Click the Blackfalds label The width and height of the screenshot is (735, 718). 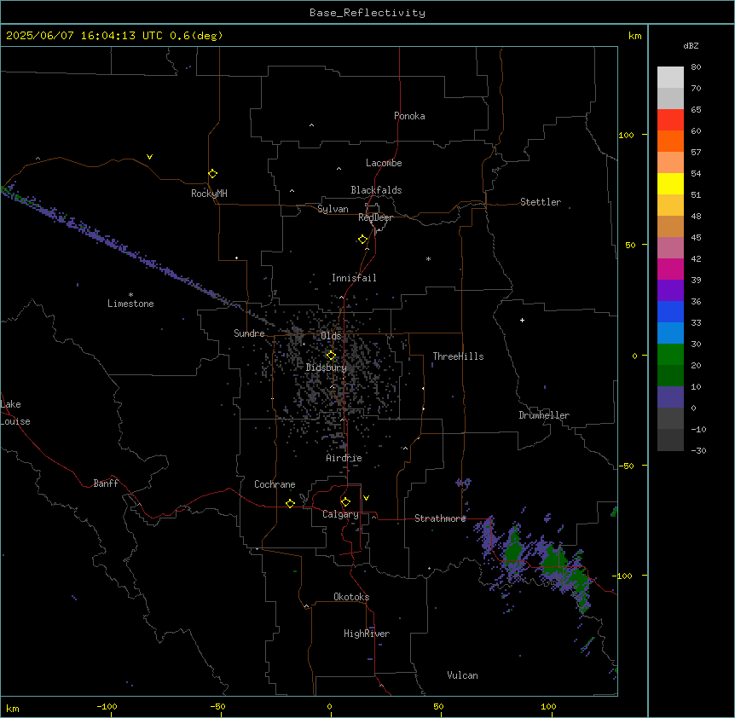click(376, 190)
